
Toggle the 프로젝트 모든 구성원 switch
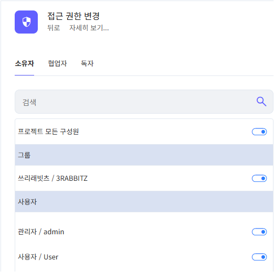259,132
